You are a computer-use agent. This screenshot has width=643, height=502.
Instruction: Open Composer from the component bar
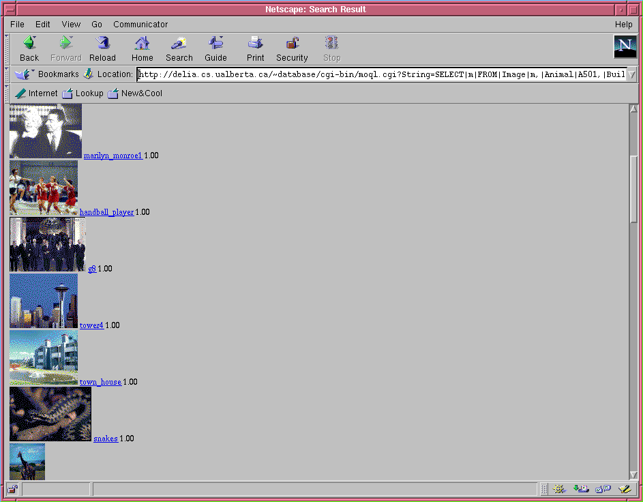pyautogui.click(x=625, y=489)
